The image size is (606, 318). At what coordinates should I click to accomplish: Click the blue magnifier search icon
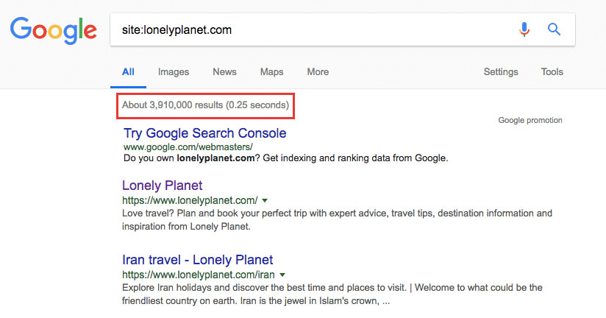tap(554, 29)
